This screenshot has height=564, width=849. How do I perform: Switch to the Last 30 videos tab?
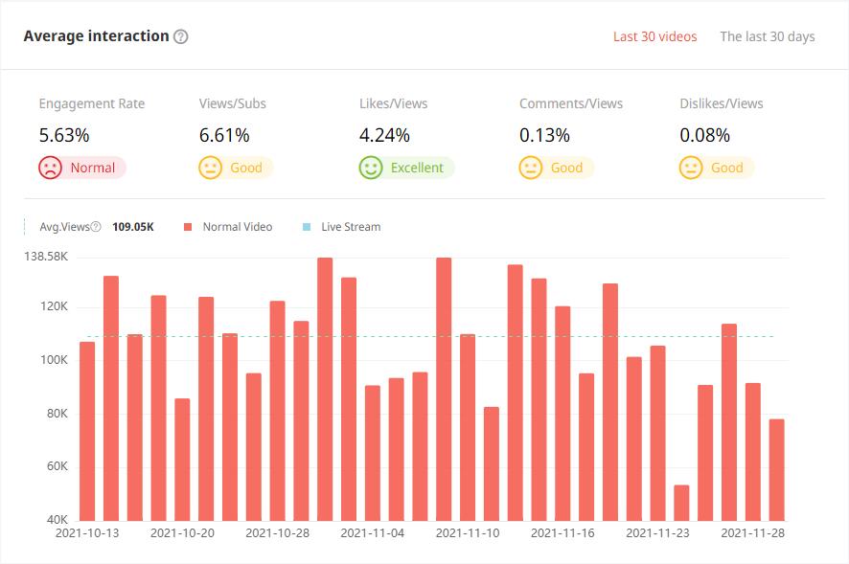coord(654,36)
